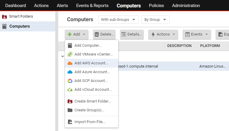229x131 pixels.
Task: Click the Export document icon
Action: pos(220,34)
